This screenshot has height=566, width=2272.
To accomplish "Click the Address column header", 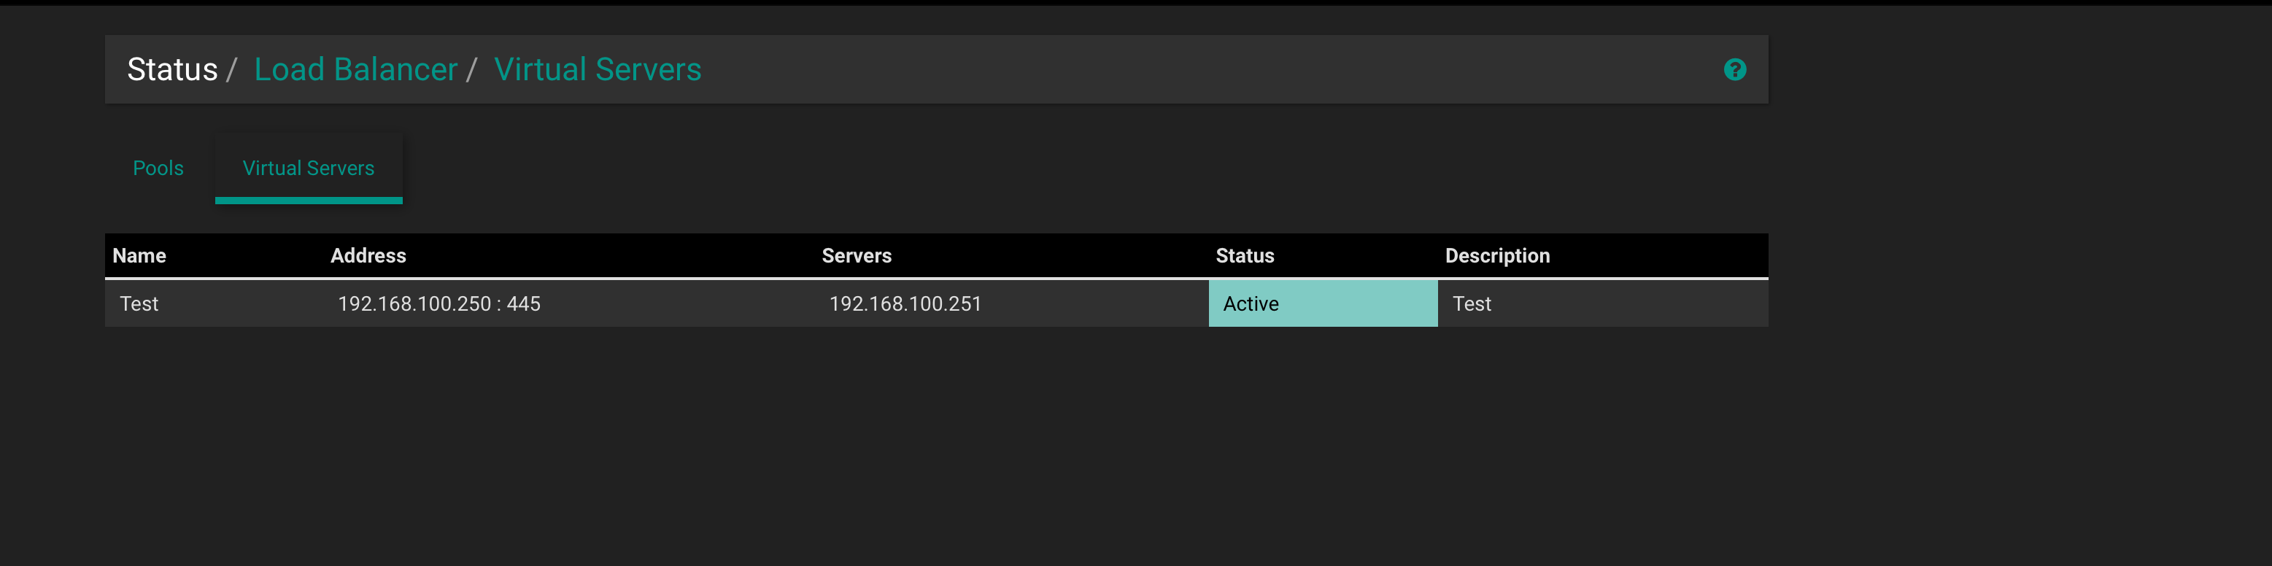I will pyautogui.click(x=368, y=256).
